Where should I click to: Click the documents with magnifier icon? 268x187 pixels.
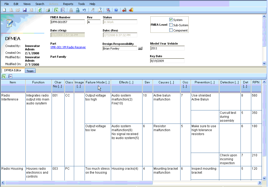pyautogui.click(x=100, y=10)
